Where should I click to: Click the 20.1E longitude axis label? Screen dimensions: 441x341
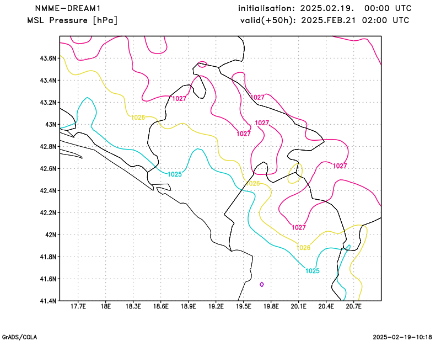[299, 306]
